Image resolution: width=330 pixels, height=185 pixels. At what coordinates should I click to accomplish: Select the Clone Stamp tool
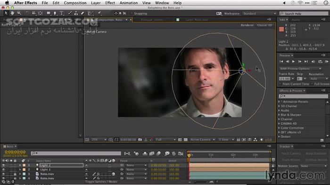pos(76,13)
